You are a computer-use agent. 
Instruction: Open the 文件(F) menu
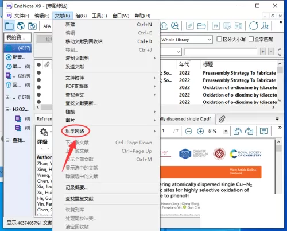pyautogui.click(x=22, y=16)
